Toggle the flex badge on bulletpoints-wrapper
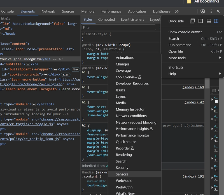The height and width of the screenshot is (195, 224). pyautogui.click(x=75, y=69)
